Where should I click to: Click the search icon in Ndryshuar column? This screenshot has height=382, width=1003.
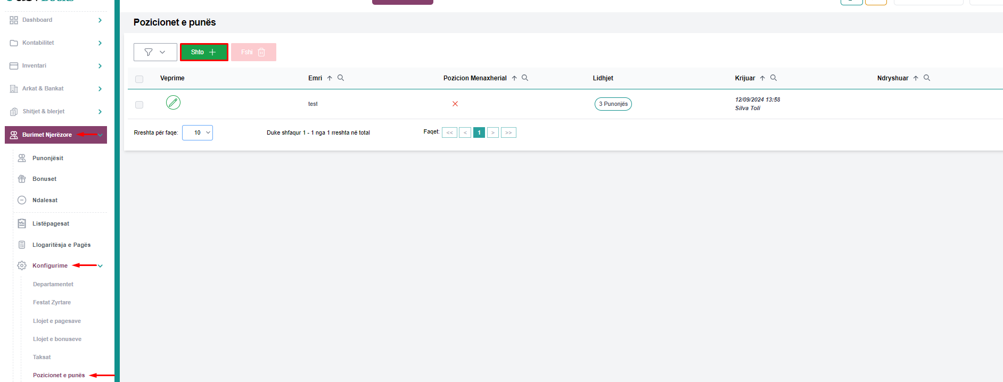pos(927,78)
